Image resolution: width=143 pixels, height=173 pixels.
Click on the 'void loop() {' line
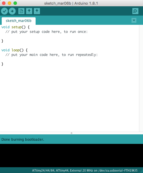point(15,50)
